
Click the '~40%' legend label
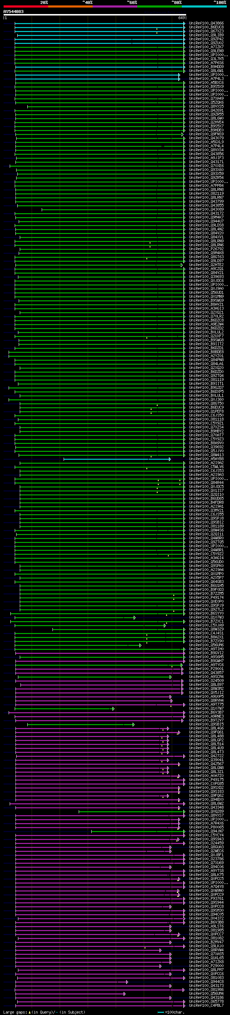tap(87, 3)
